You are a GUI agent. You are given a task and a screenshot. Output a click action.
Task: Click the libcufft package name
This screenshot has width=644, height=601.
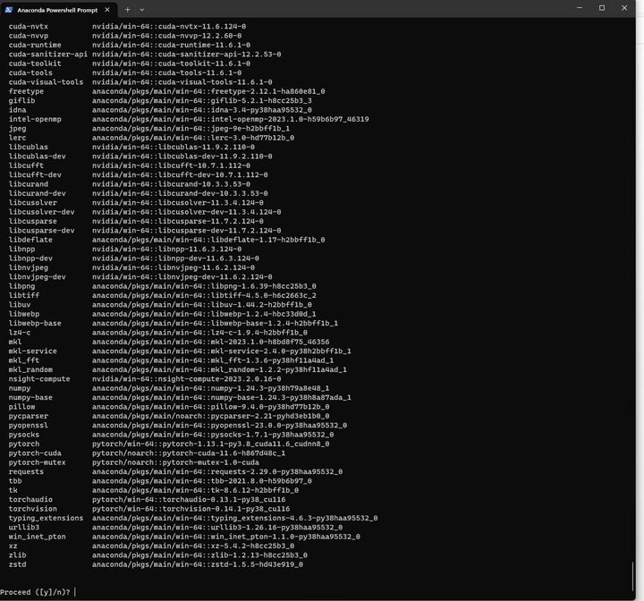[x=26, y=165]
